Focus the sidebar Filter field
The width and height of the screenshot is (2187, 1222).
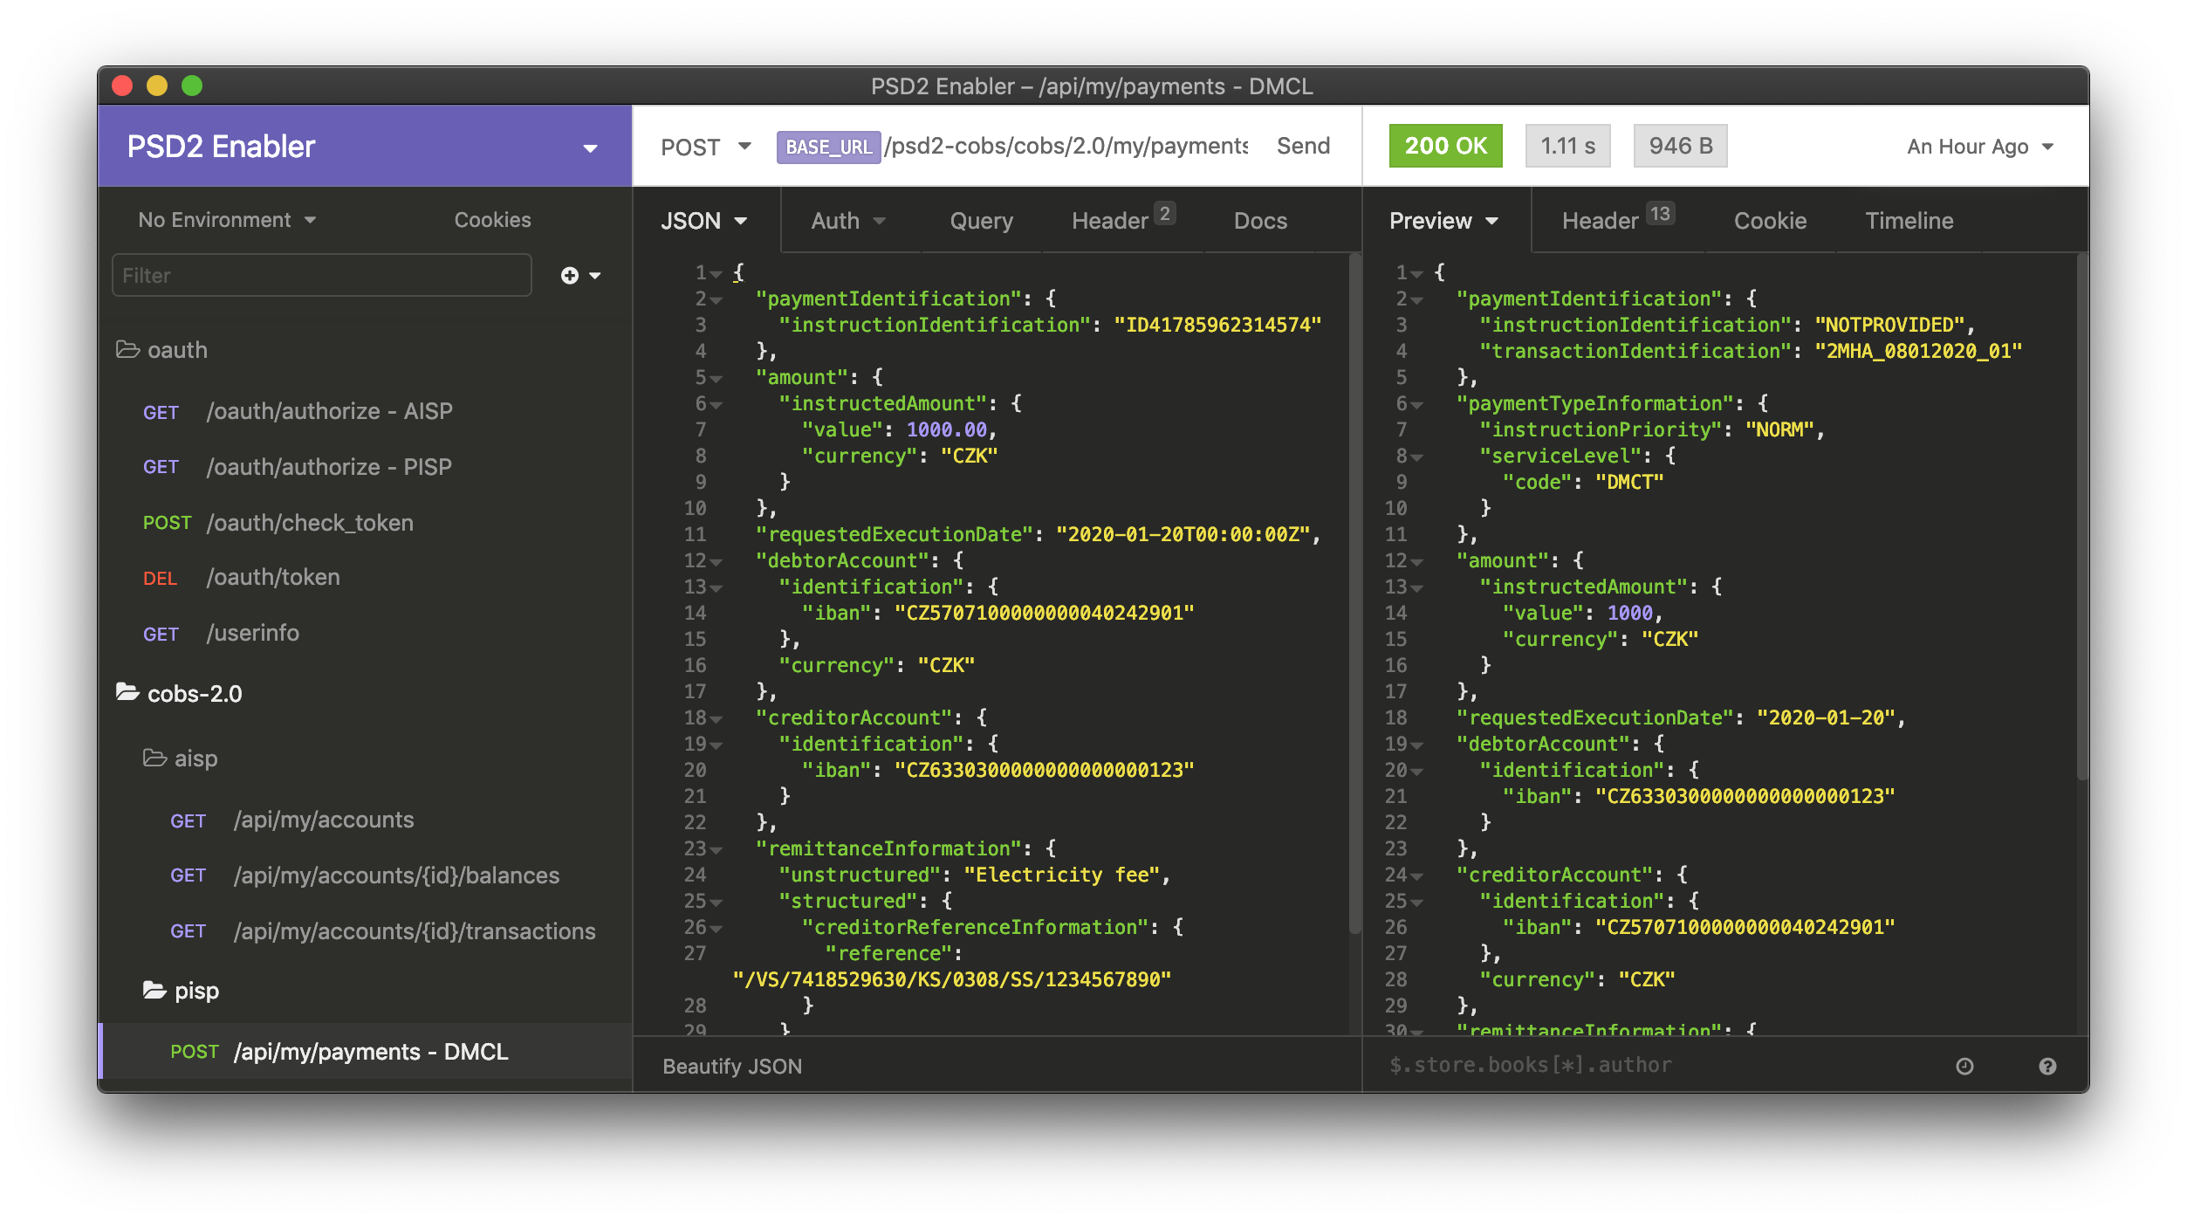click(321, 276)
